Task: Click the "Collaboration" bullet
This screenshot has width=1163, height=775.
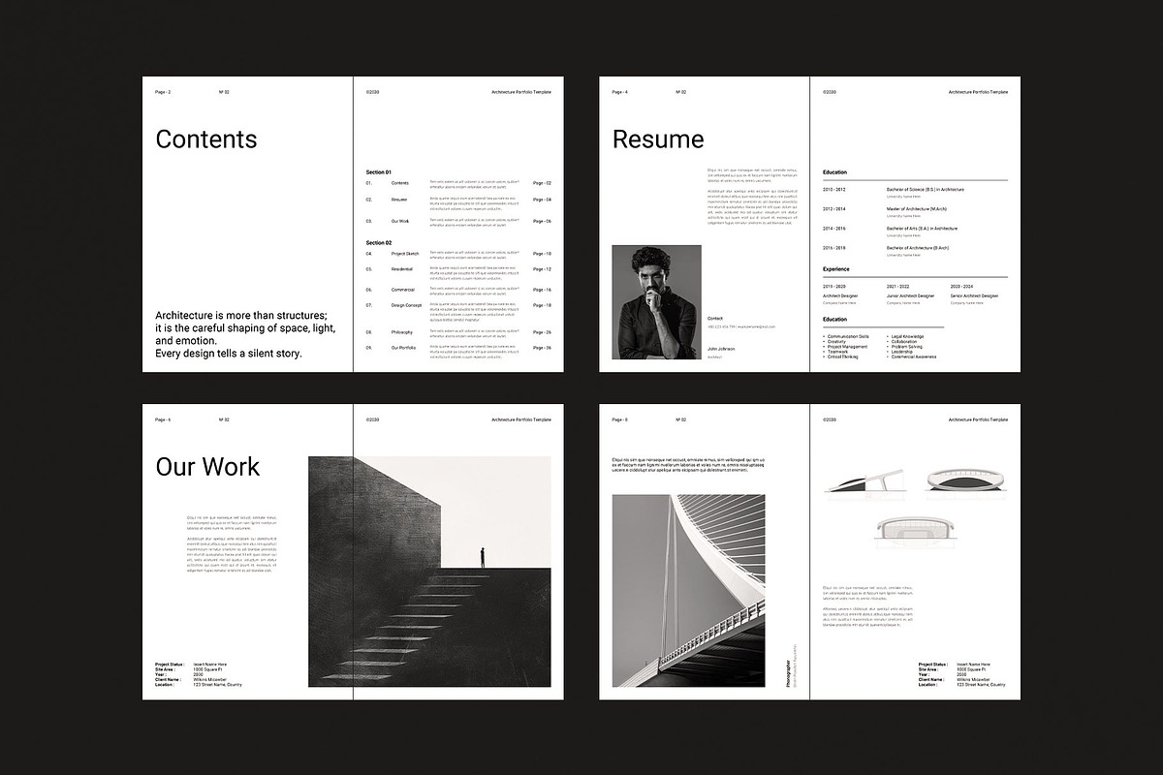Action: [x=903, y=341]
